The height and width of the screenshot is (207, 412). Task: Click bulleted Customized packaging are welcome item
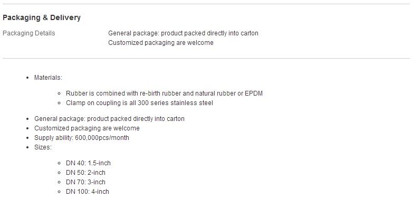pyautogui.click(x=87, y=128)
